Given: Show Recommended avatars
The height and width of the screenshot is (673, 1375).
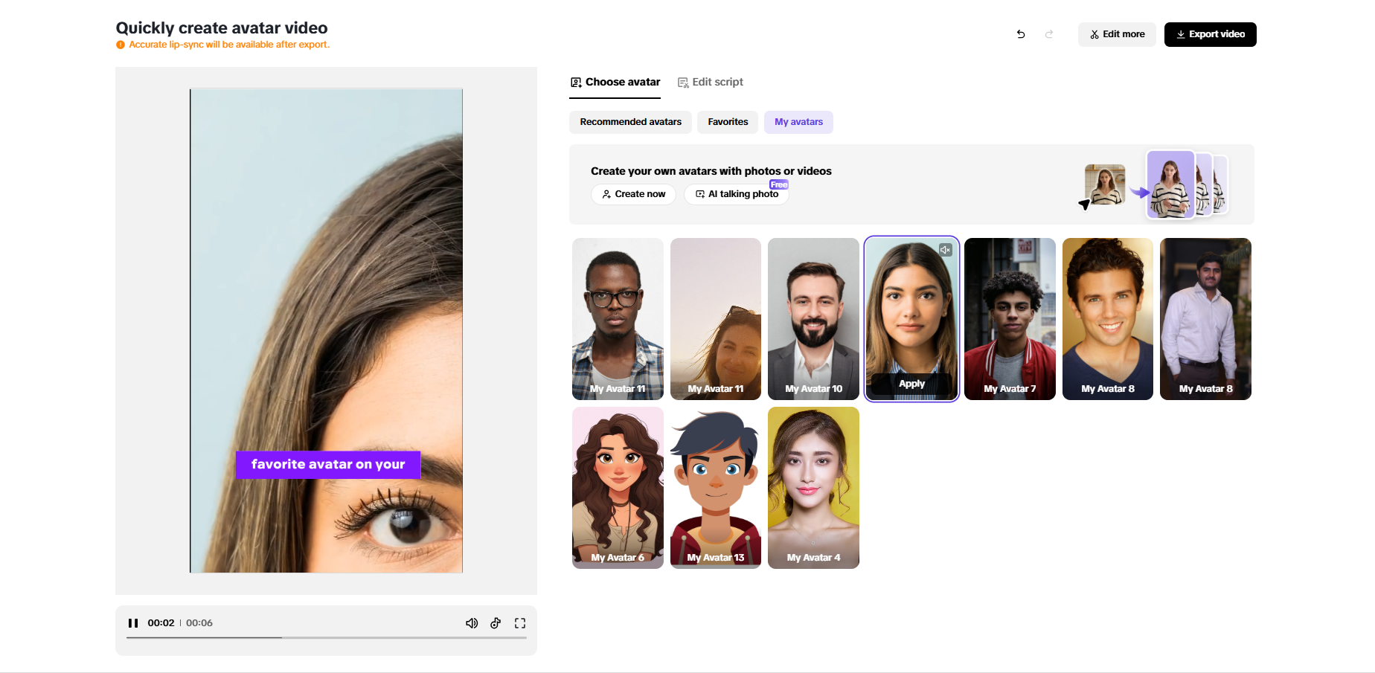Looking at the screenshot, I should coord(629,122).
